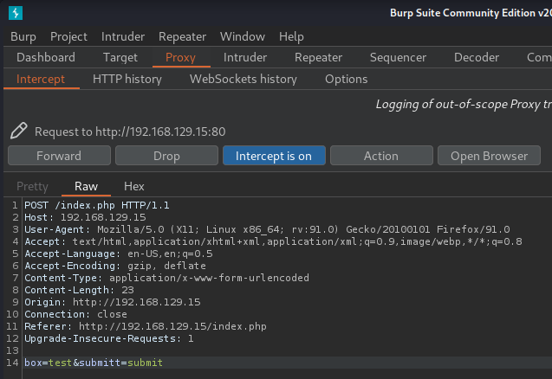Click the Referer header line
This screenshot has width=552, height=379.
tap(146, 326)
